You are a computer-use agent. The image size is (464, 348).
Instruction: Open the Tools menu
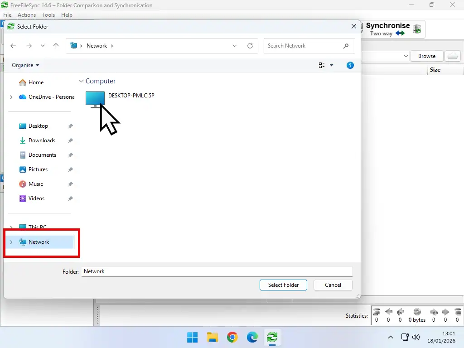[48, 14]
